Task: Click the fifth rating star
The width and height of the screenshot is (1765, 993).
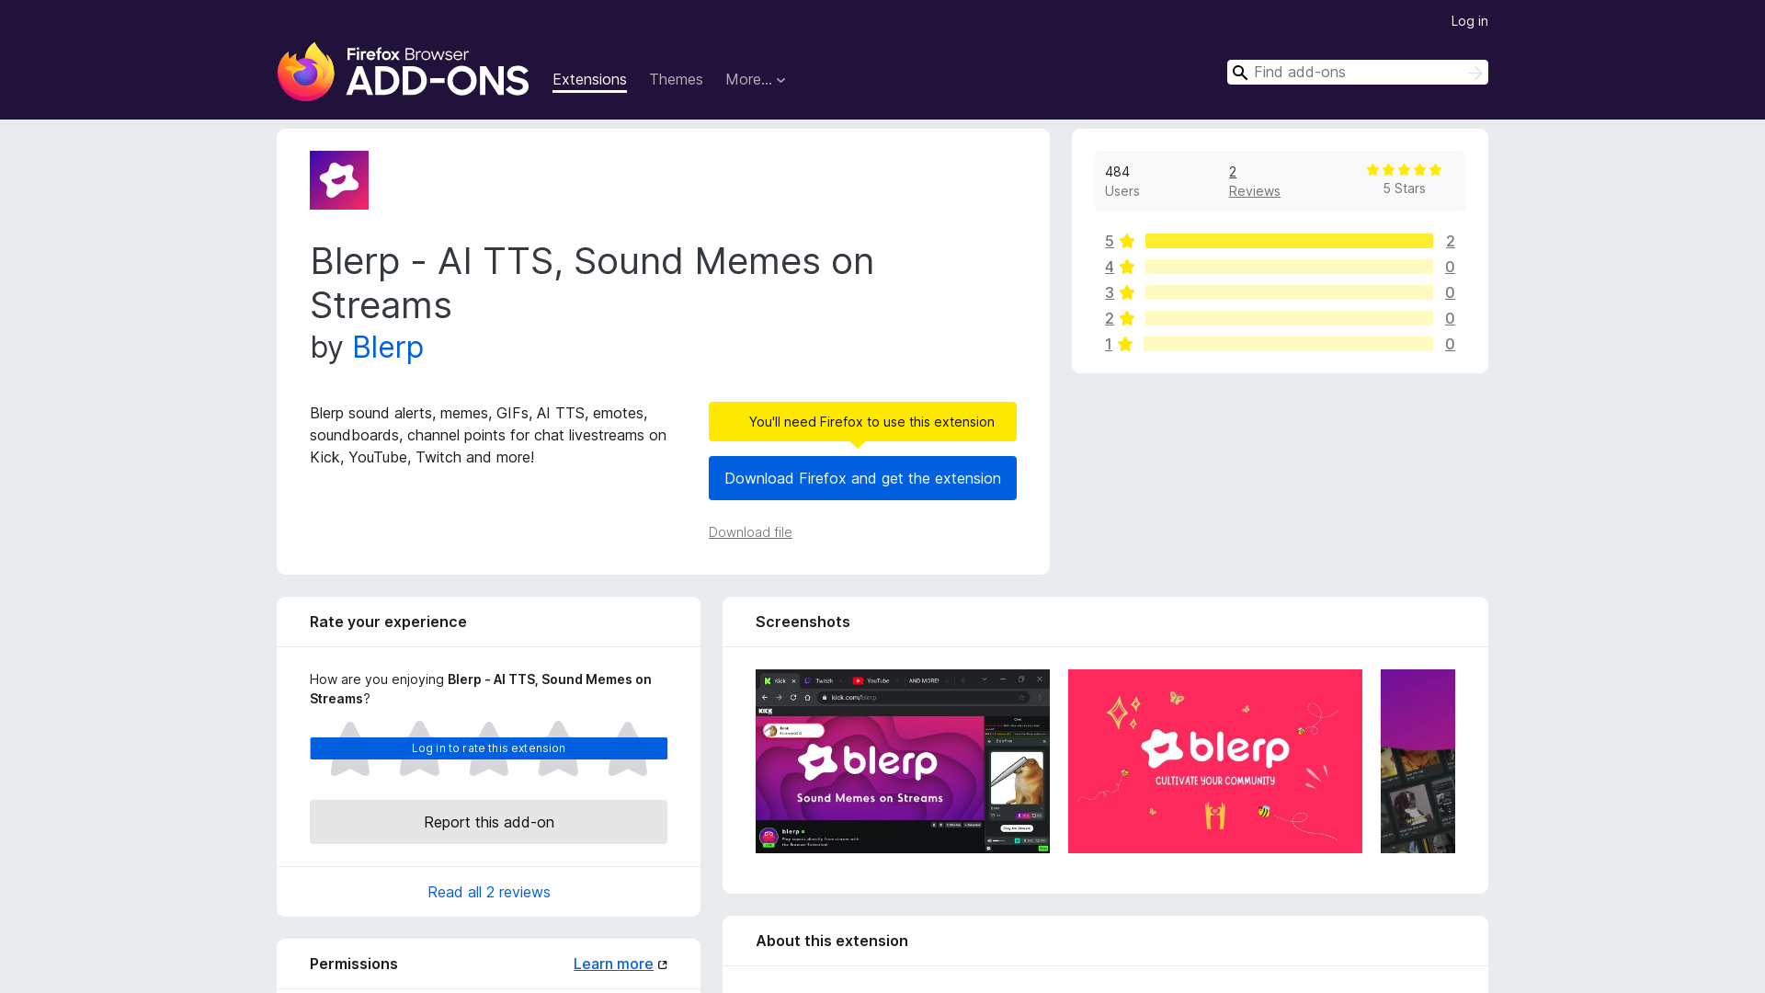Action: click(x=628, y=748)
